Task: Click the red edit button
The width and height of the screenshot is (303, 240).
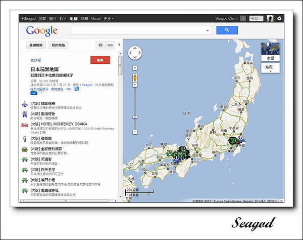Action: coord(100,60)
